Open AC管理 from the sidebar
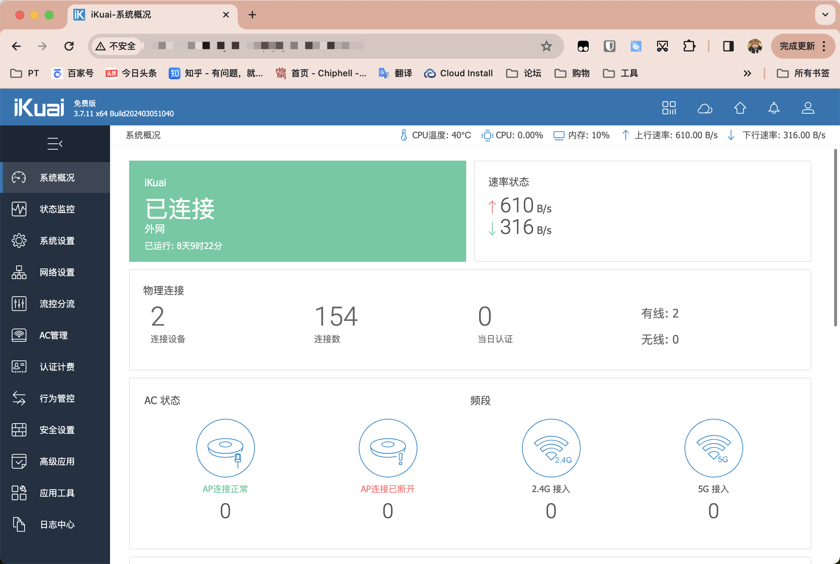The height and width of the screenshot is (564, 840). [x=19, y=335]
